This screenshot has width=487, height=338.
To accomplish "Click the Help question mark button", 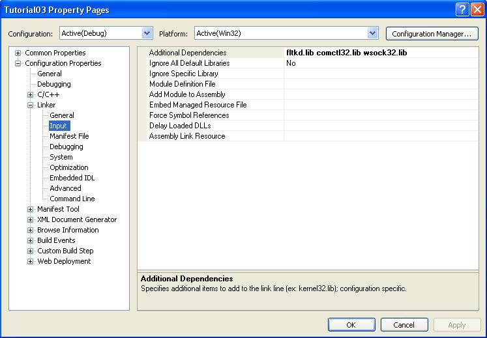I will coord(462,10).
